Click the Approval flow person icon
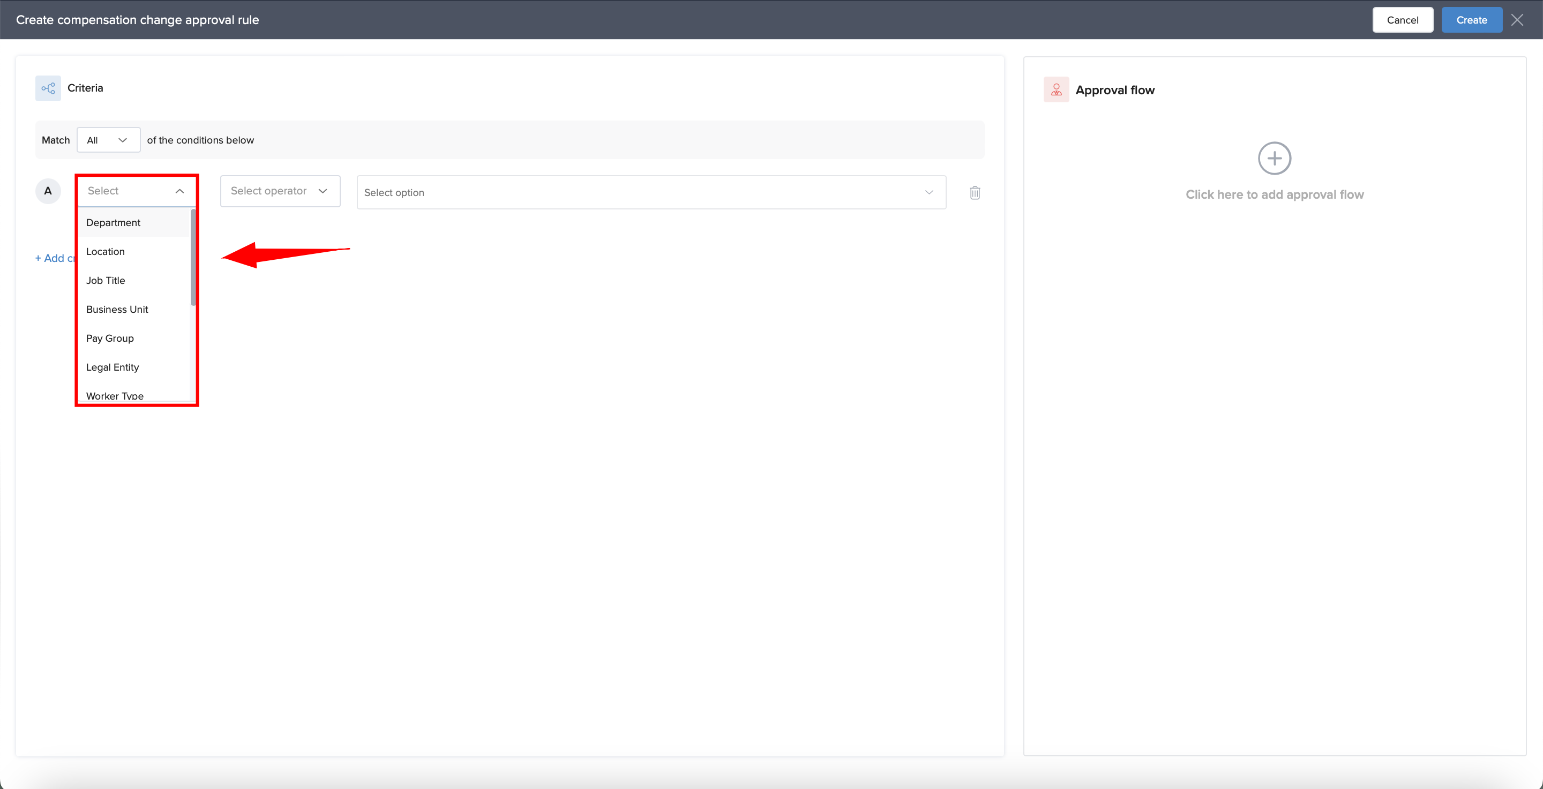The width and height of the screenshot is (1543, 789). (1056, 90)
